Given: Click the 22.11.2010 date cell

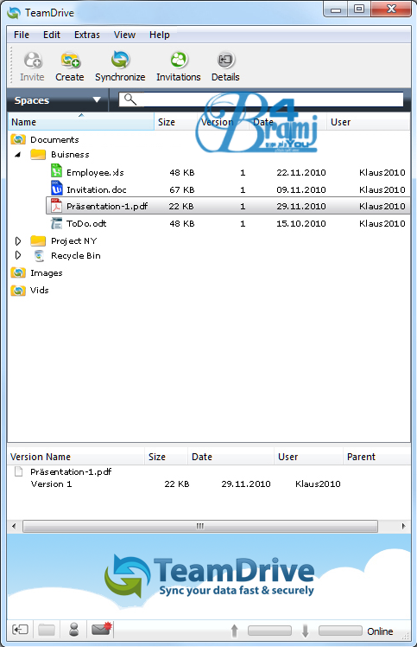Looking at the screenshot, I should (301, 172).
